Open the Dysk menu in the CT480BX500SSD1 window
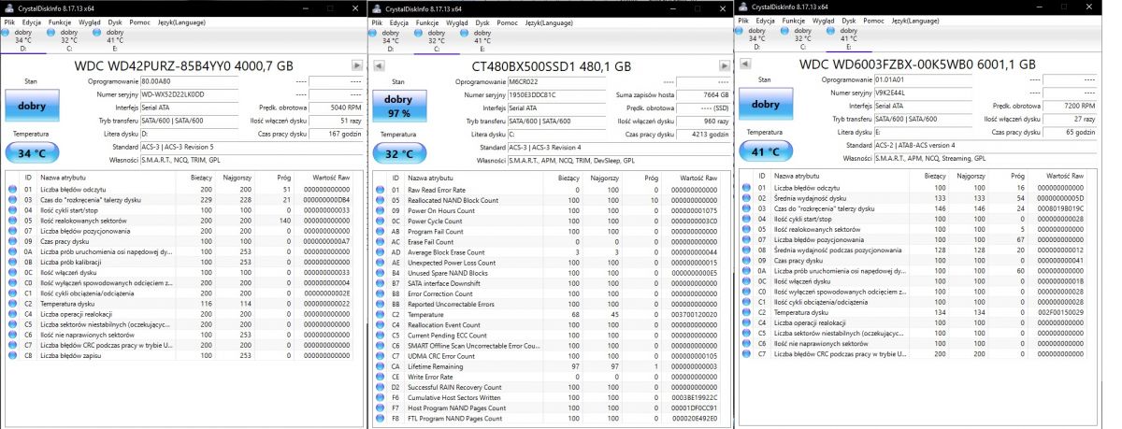This screenshot has height=429, width=1122. click(x=482, y=21)
